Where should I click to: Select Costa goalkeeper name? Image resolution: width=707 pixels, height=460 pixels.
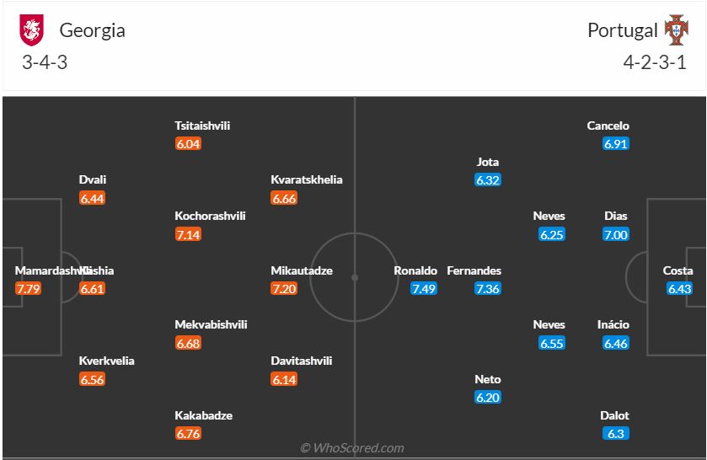678,270
